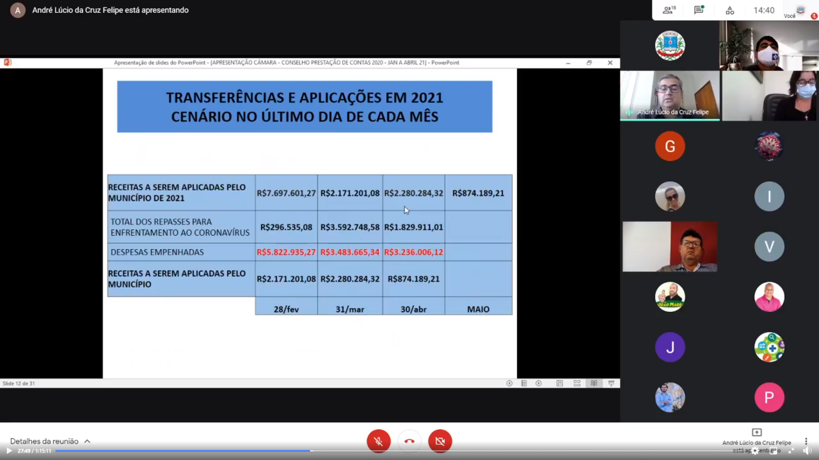
Task: Open the meeting chat panel
Action: [x=699, y=10]
